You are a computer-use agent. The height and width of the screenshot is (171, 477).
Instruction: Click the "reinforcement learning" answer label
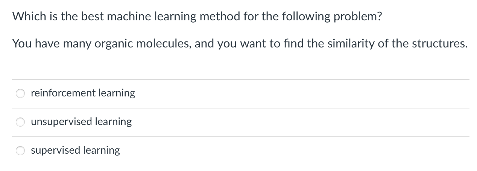tap(83, 93)
